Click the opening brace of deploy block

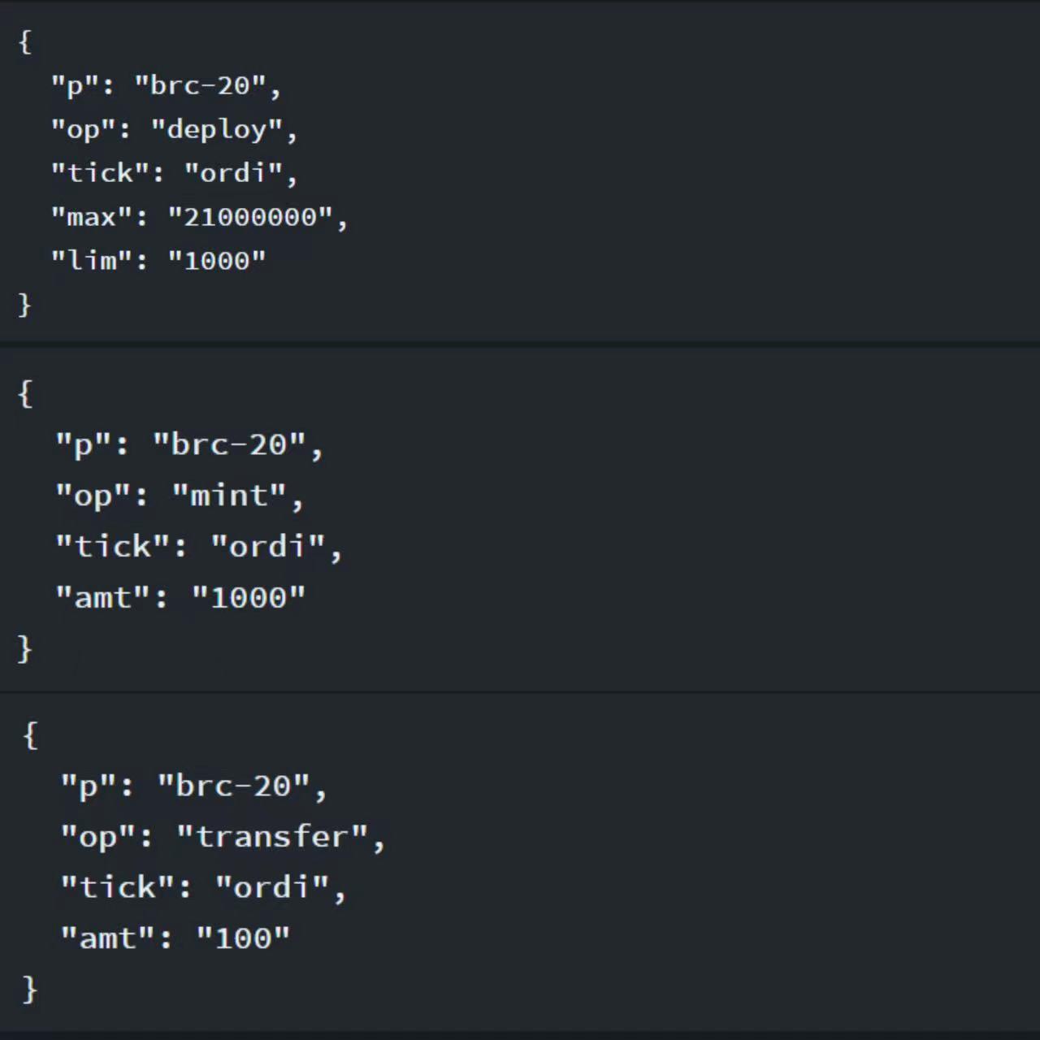(25, 41)
